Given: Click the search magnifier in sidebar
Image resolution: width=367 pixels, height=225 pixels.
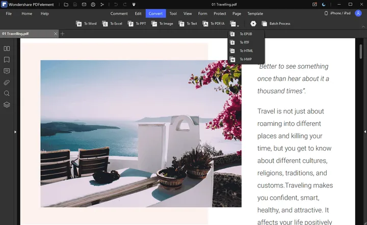Looking at the screenshot, I should [x=7, y=93].
